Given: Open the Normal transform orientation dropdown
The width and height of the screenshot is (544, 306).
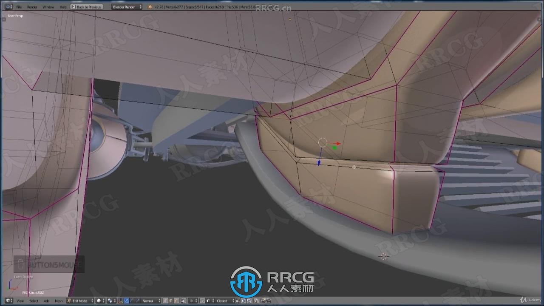Looking at the screenshot, I should coord(151,300).
